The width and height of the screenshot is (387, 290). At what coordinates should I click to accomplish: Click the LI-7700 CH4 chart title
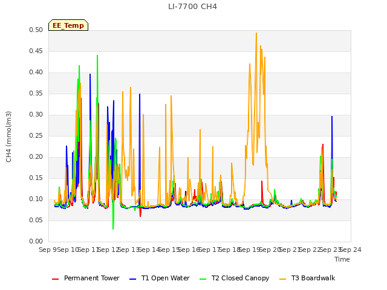click(192, 7)
